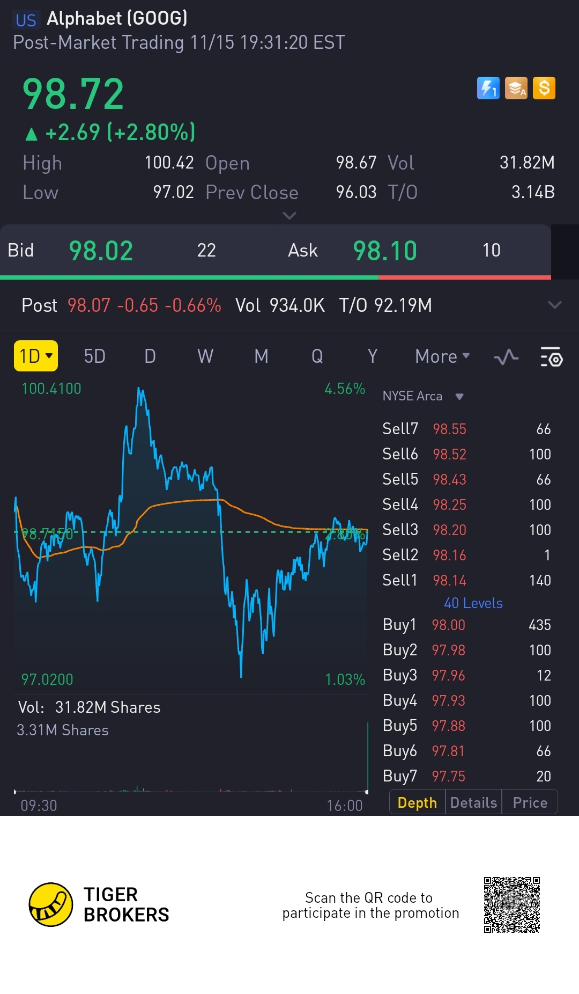
Task: Tap the yellow dollar sign icon
Action: tap(544, 88)
